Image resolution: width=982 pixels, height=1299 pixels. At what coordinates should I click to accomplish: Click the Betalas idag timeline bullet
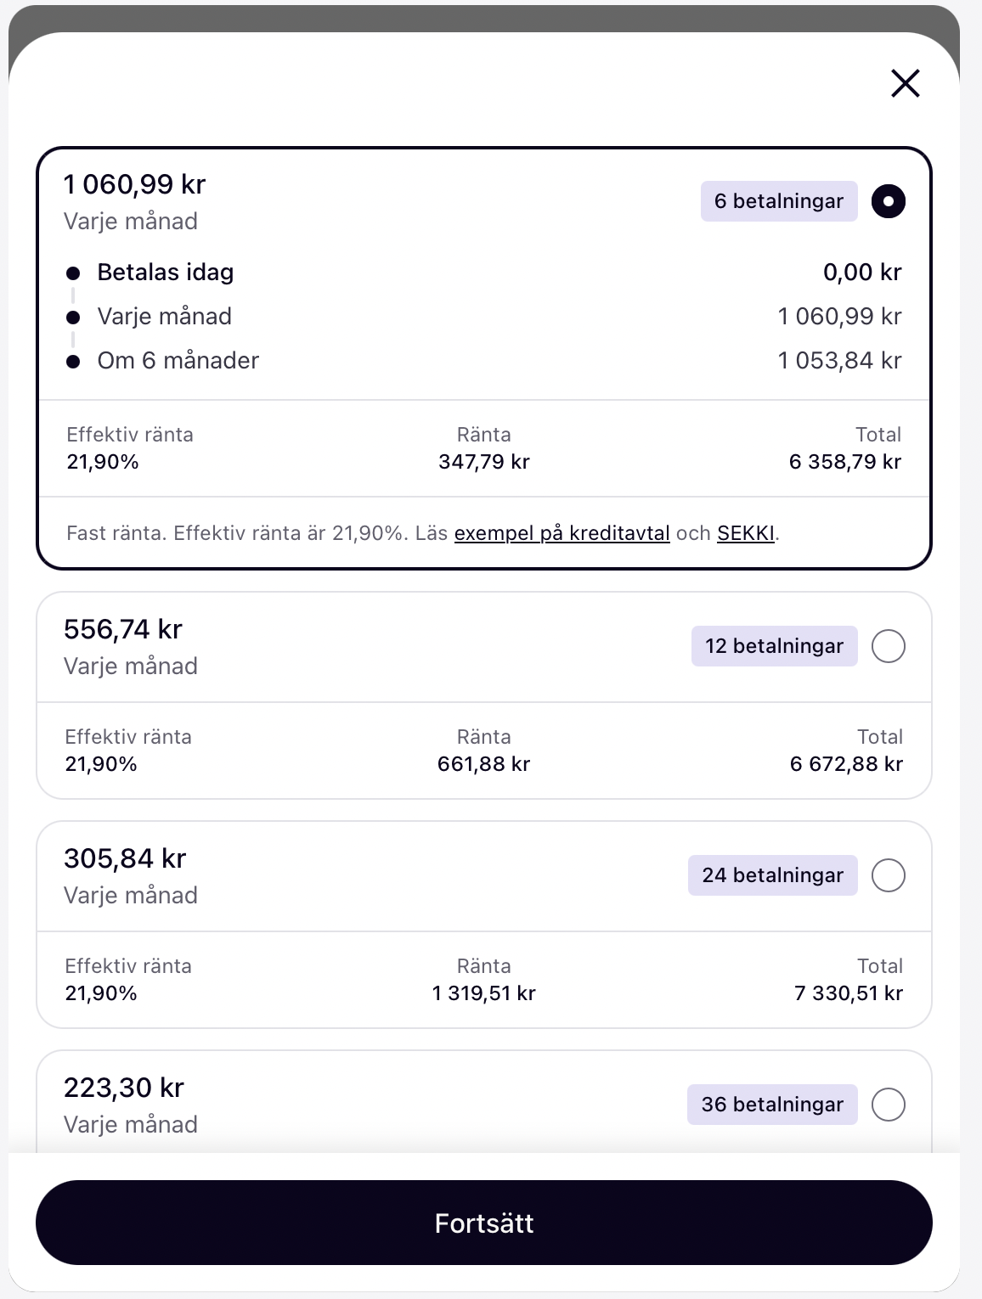pyautogui.click(x=74, y=273)
